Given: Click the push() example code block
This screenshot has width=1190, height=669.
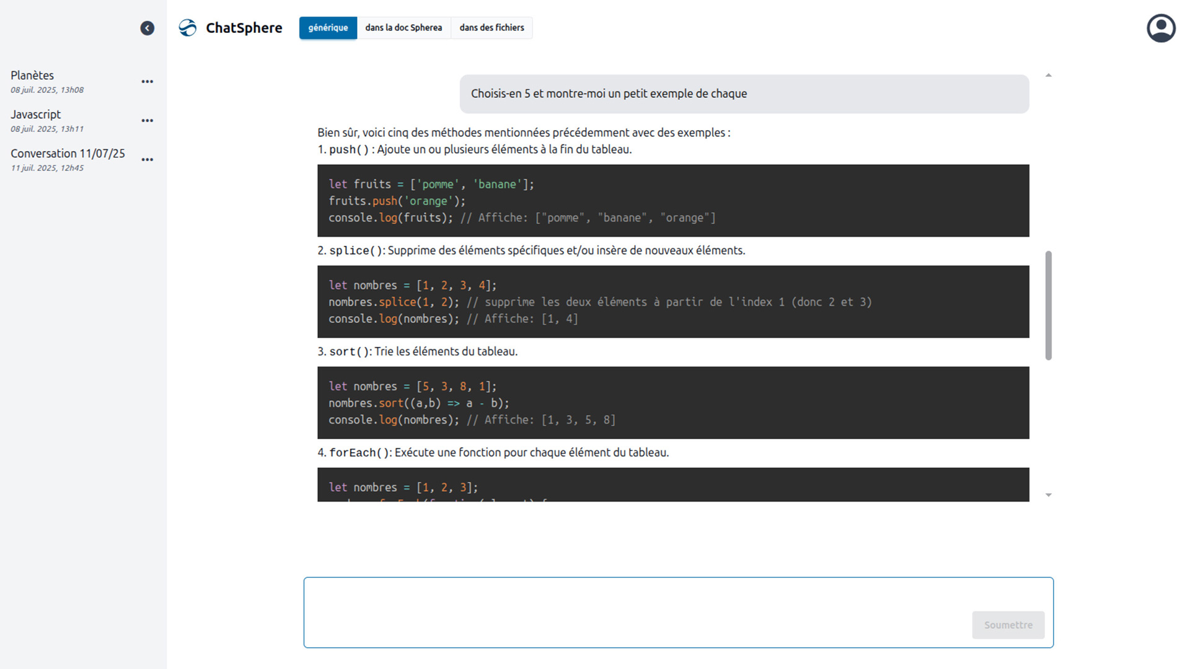Looking at the screenshot, I should [x=673, y=201].
